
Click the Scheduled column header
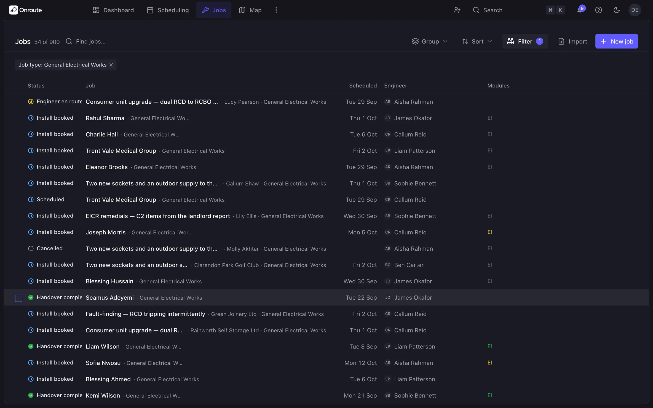click(363, 85)
